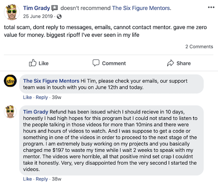Open Tim Grady's profile picture on the post
The height and width of the screenshot is (185, 218).
click(12, 12)
